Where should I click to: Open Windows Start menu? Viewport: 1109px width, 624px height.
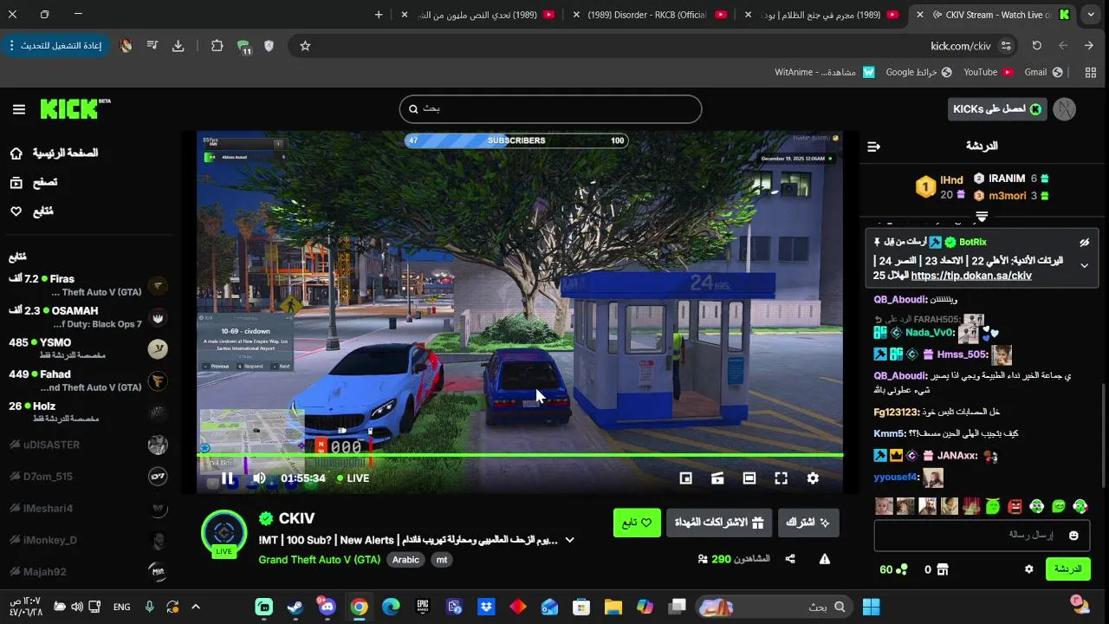(871, 607)
